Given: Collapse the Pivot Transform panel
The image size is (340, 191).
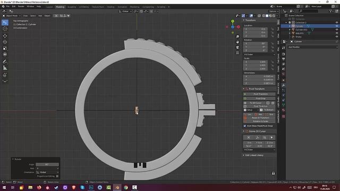Looking at the screenshot, I should 244,89.
